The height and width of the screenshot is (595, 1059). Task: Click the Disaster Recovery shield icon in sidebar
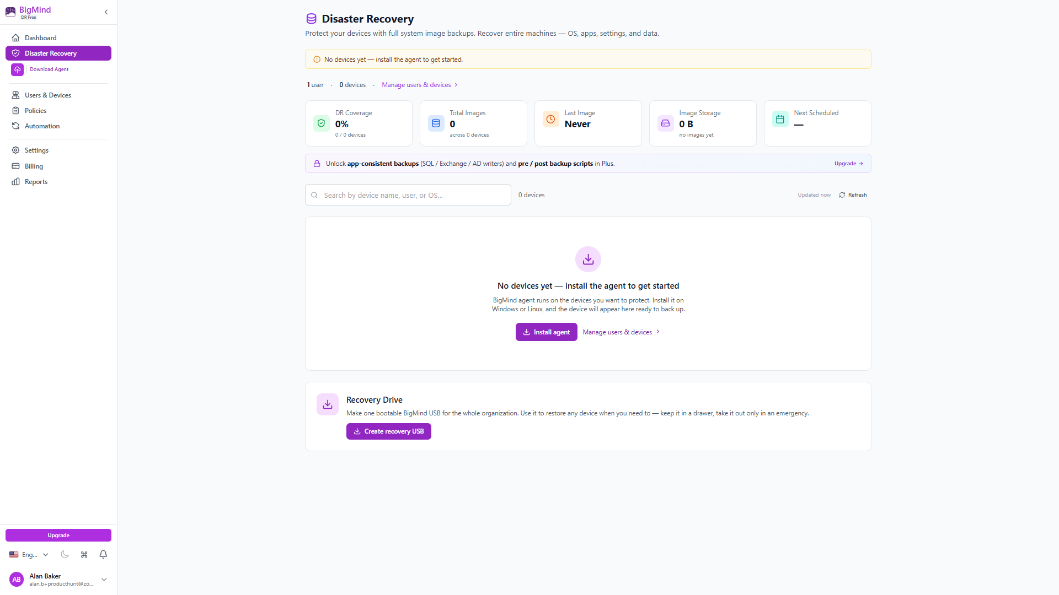pos(16,53)
